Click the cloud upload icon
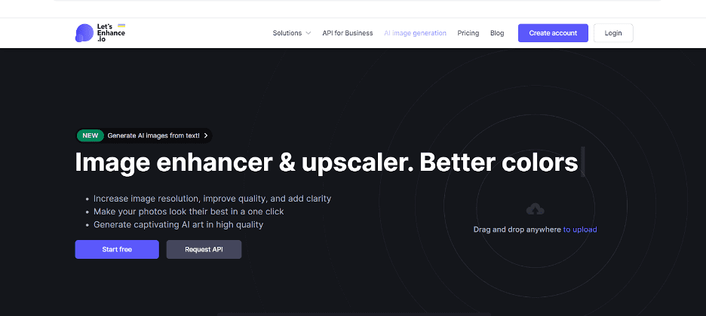This screenshot has width=706, height=316. (x=535, y=209)
